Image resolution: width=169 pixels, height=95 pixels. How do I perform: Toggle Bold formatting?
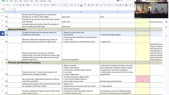pyautogui.click(x=72, y=5)
